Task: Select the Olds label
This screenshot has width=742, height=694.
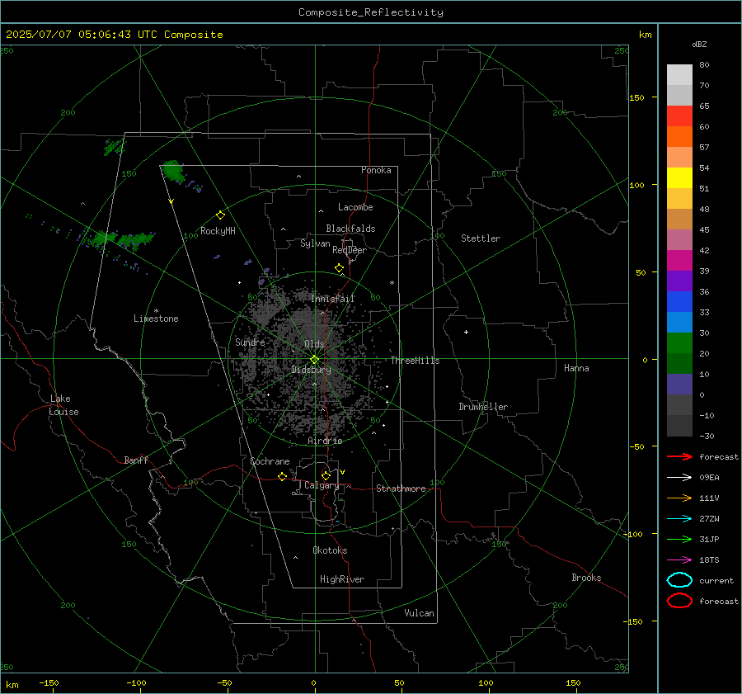Action: click(x=314, y=344)
